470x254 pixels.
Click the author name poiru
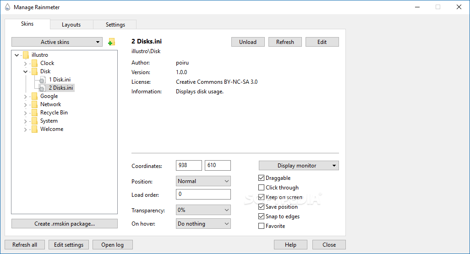[182, 63]
